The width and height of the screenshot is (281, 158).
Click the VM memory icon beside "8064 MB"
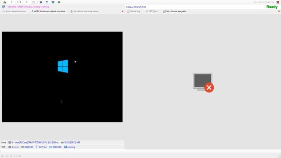pos(22,147)
